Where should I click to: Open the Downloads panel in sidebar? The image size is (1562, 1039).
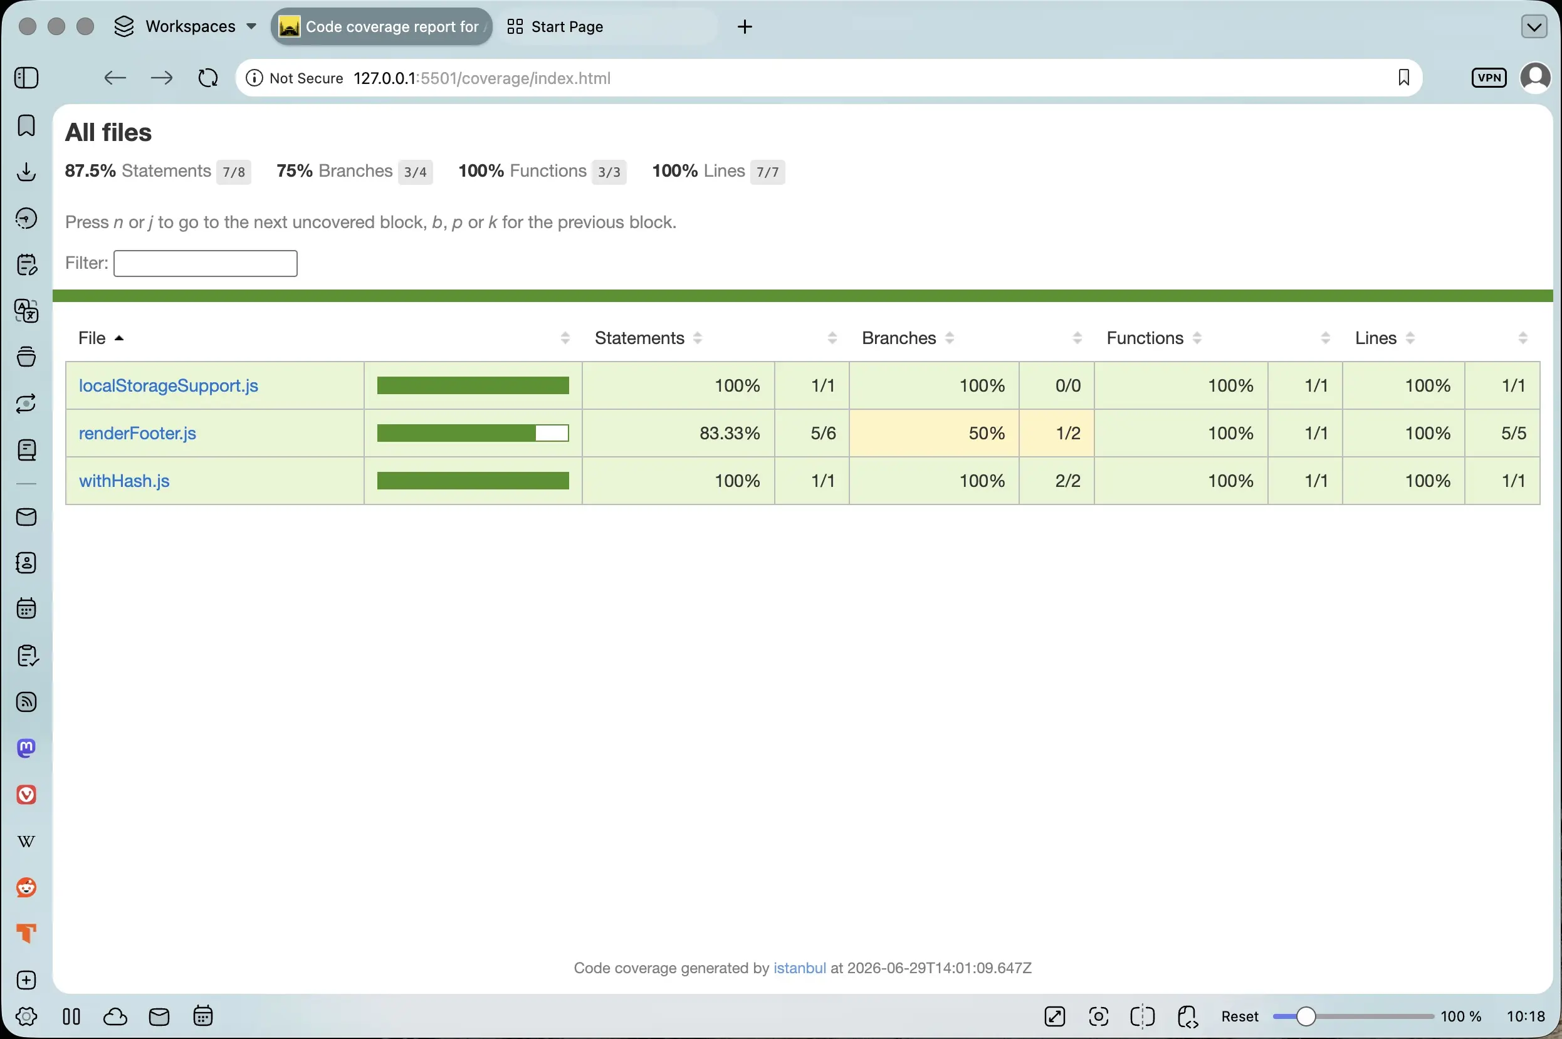(x=26, y=172)
